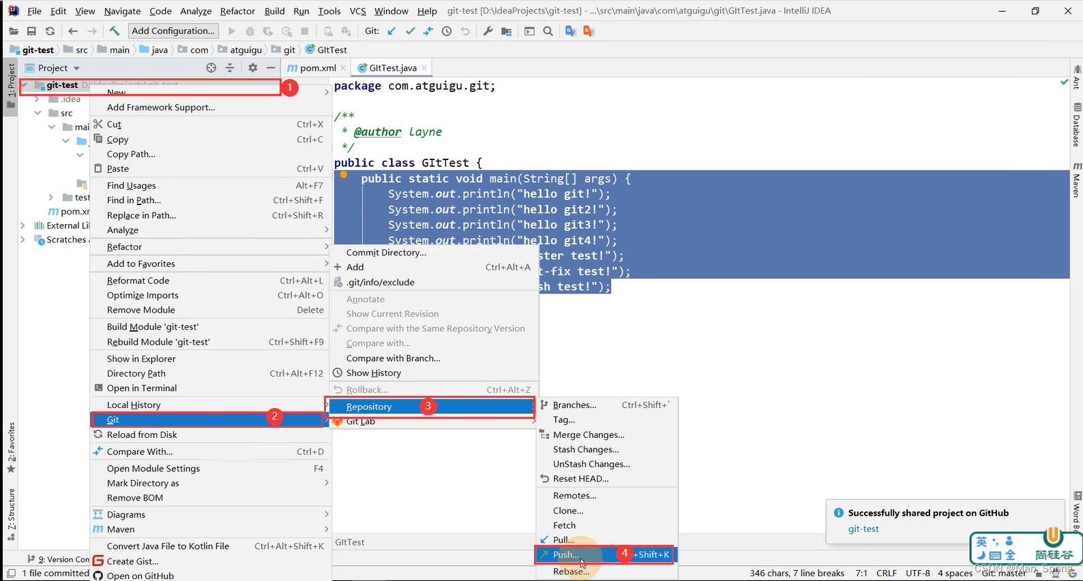The width and height of the screenshot is (1083, 581).
Task: Toggle Project tool window side tab
Action: [x=11, y=85]
